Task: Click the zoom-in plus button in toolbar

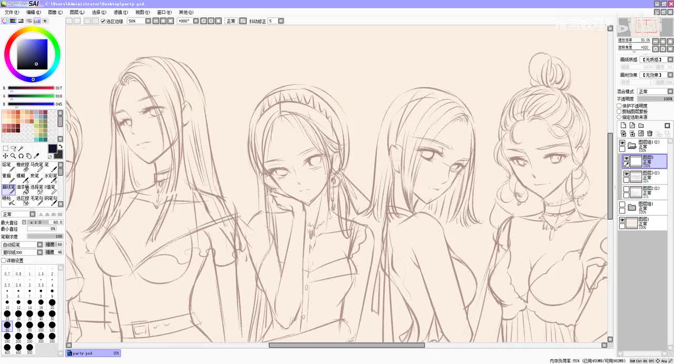Action: pos(163,21)
